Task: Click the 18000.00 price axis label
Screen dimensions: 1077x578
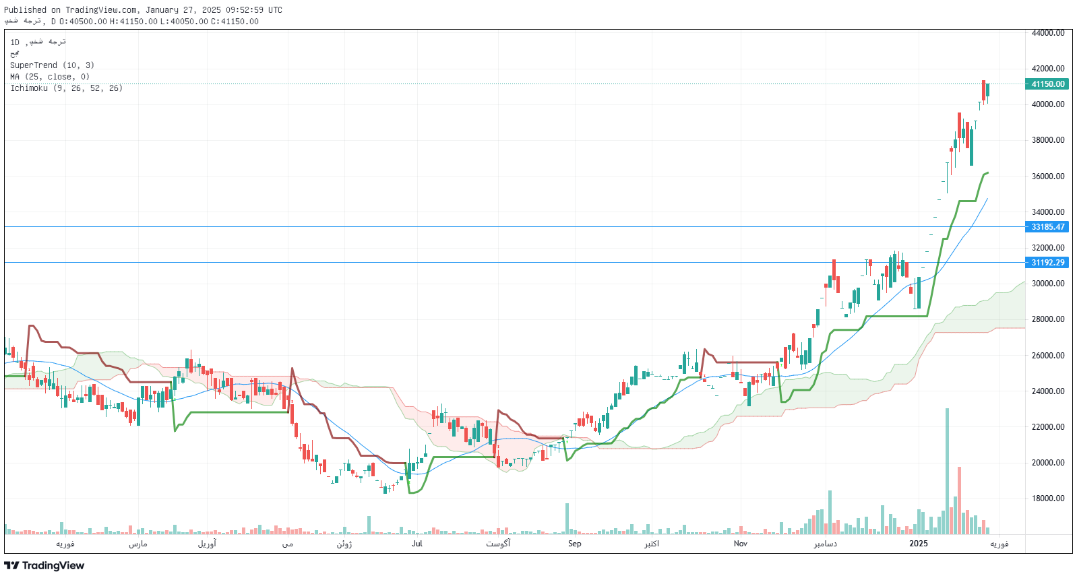Action: click(1048, 499)
